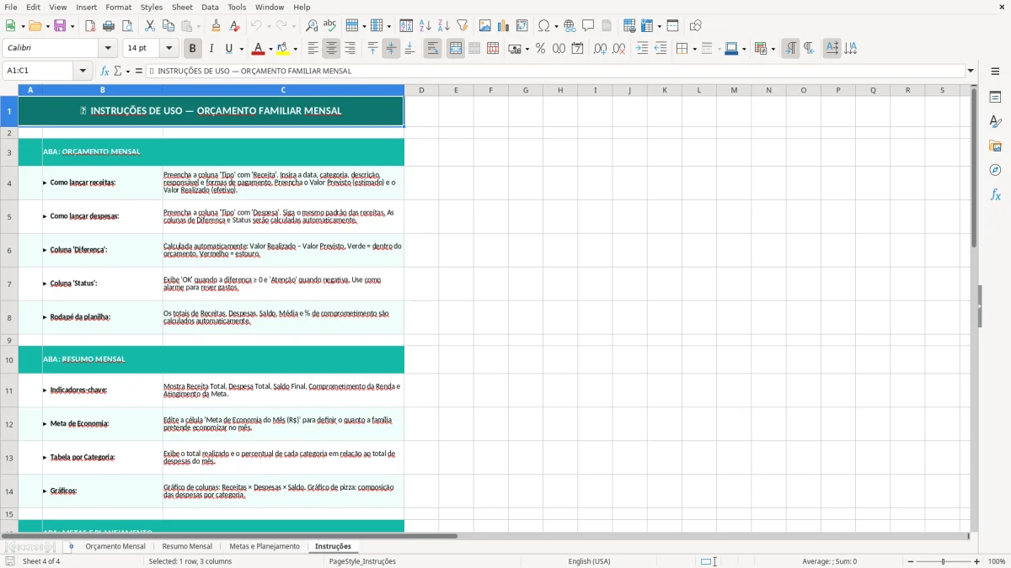This screenshot has height=568, width=1011.
Task: Switch to the Metas e Planejamento tab
Action: 265,546
